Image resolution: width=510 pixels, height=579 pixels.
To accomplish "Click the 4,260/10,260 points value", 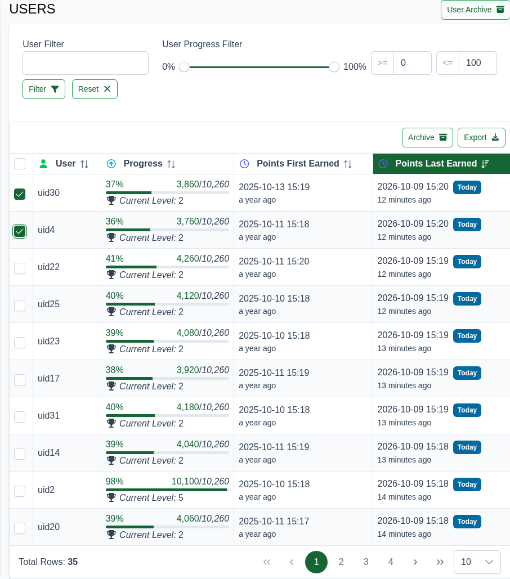I will [x=203, y=258].
